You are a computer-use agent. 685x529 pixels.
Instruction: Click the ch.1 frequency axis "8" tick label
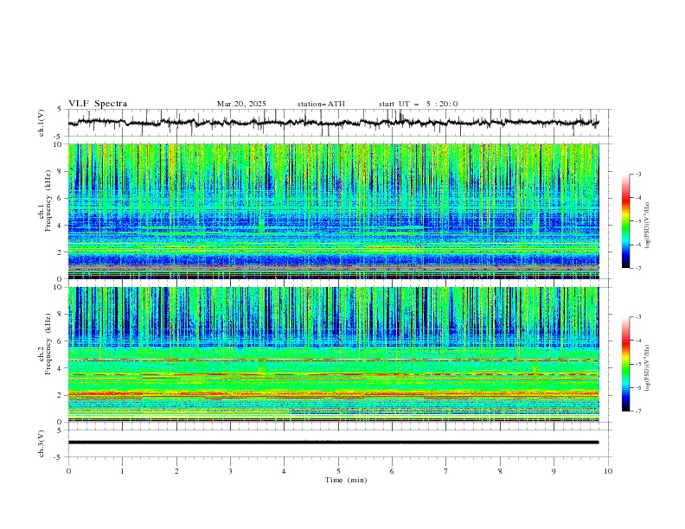coord(61,171)
